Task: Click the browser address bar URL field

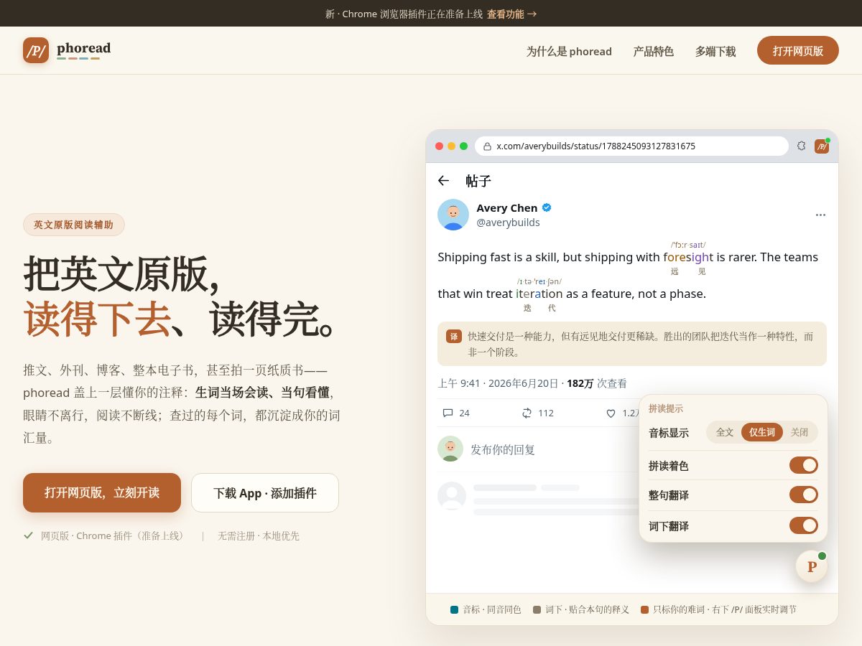Action: [631, 146]
